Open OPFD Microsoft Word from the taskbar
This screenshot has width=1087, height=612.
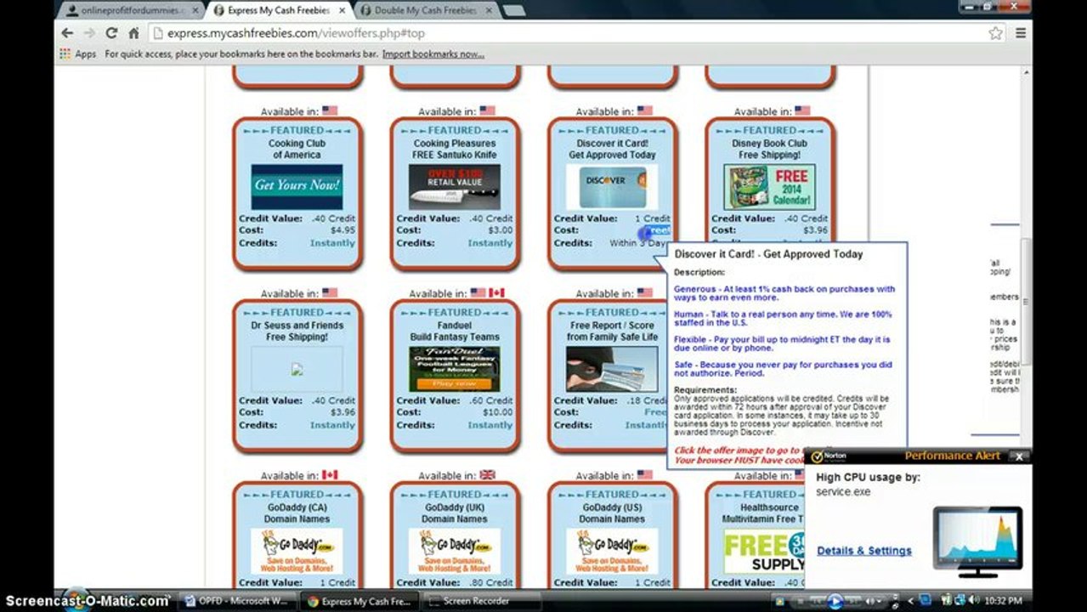pos(236,601)
